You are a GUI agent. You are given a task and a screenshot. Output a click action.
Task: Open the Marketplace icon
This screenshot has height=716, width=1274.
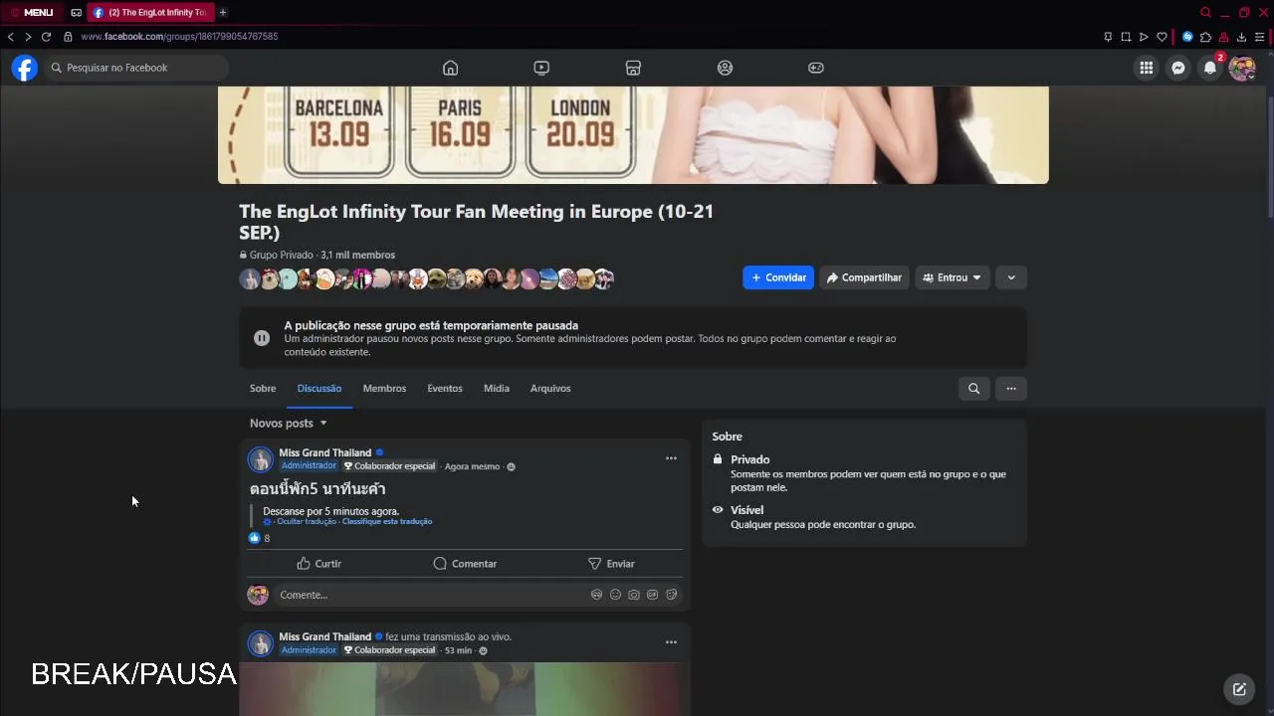click(633, 68)
